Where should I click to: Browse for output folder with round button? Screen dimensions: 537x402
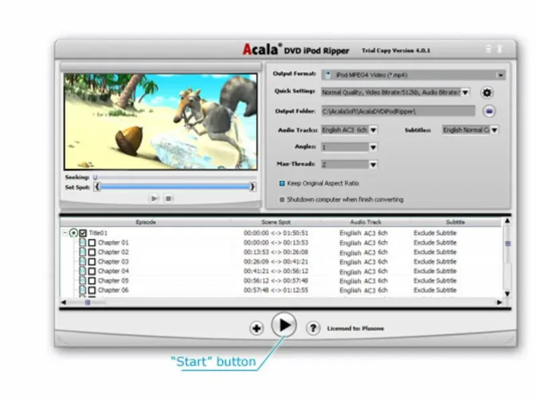[489, 111]
